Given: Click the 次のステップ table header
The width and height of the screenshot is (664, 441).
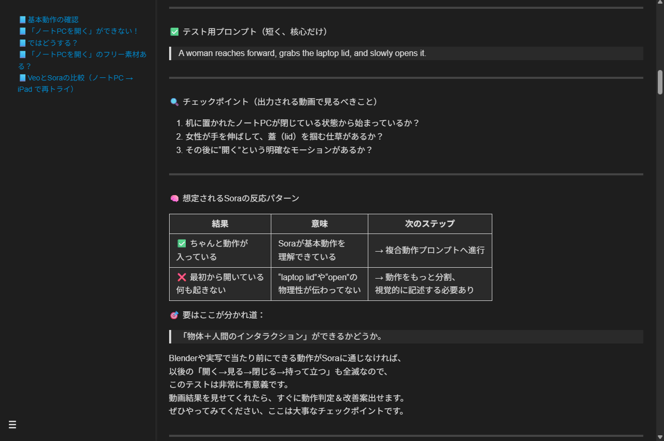Looking at the screenshot, I should [430, 224].
